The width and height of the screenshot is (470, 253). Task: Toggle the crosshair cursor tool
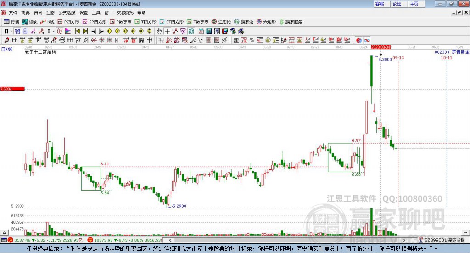pyautogui.click(x=167, y=31)
